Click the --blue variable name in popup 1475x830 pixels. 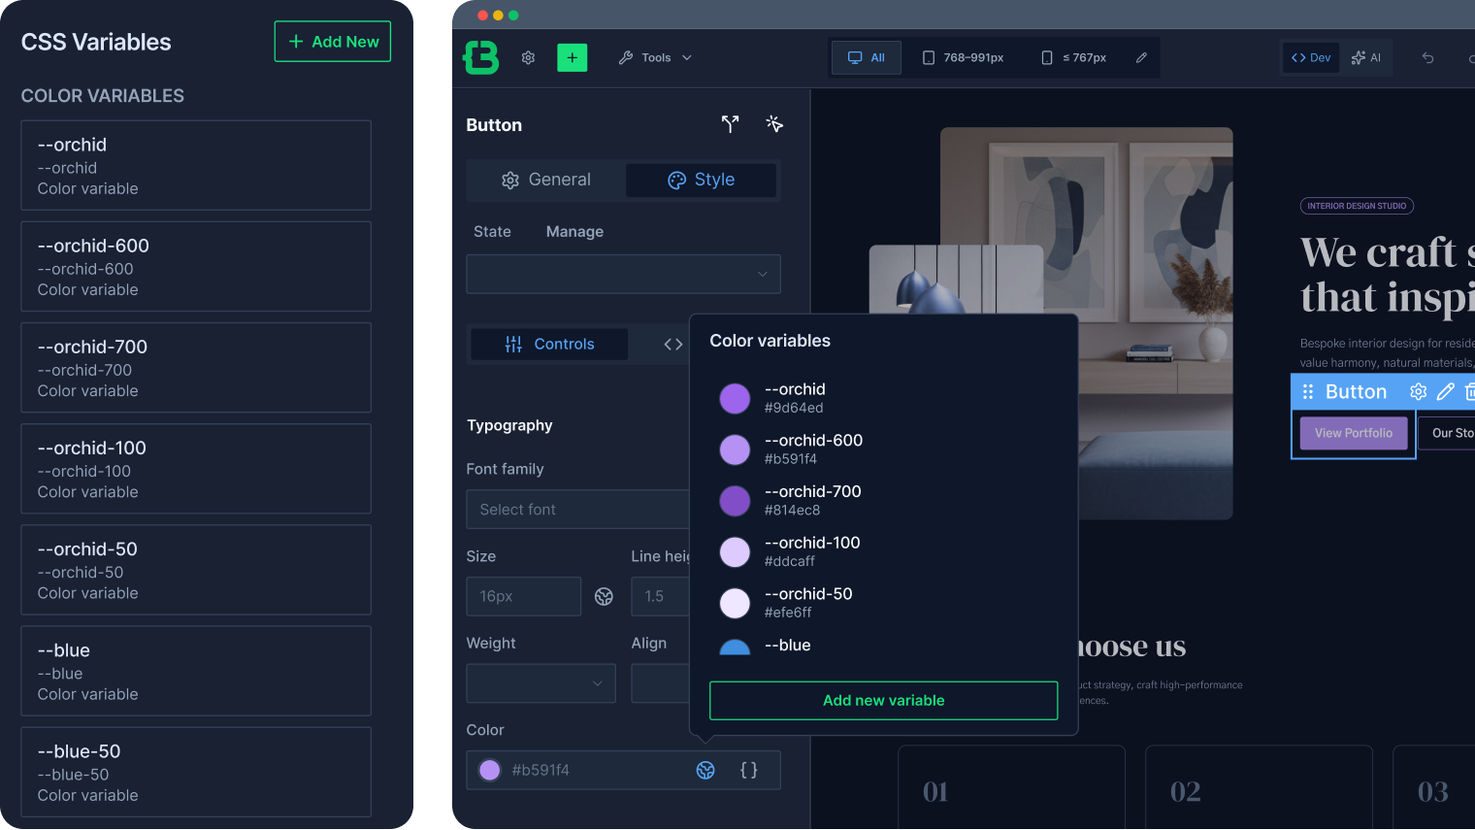tap(787, 646)
